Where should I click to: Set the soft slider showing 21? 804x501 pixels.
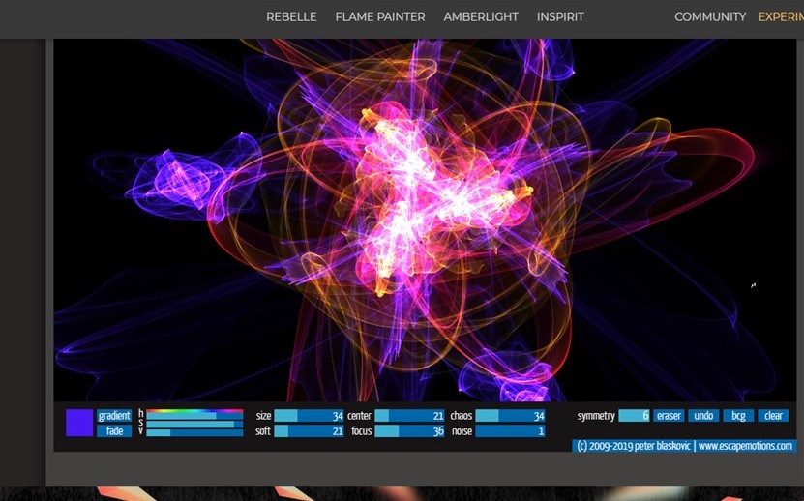pyautogui.click(x=310, y=431)
